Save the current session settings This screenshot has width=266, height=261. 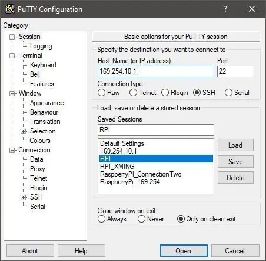pos(235,162)
